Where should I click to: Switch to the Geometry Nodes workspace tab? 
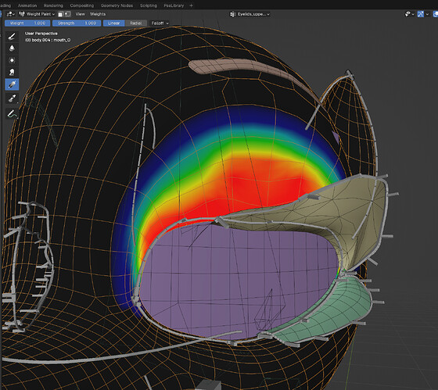tap(117, 5)
